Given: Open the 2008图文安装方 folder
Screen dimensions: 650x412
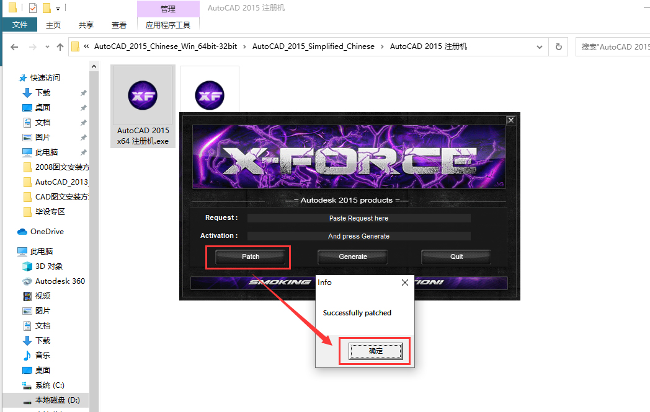Looking at the screenshot, I should pos(61,167).
